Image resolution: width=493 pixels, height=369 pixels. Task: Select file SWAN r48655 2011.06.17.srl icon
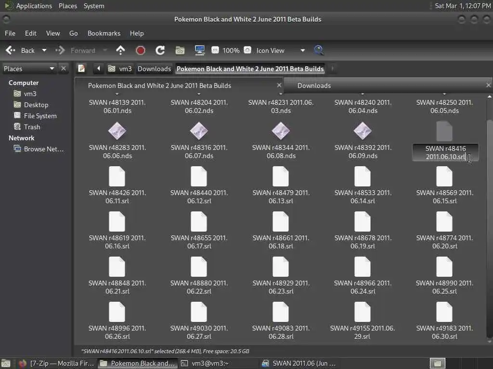coord(199,221)
